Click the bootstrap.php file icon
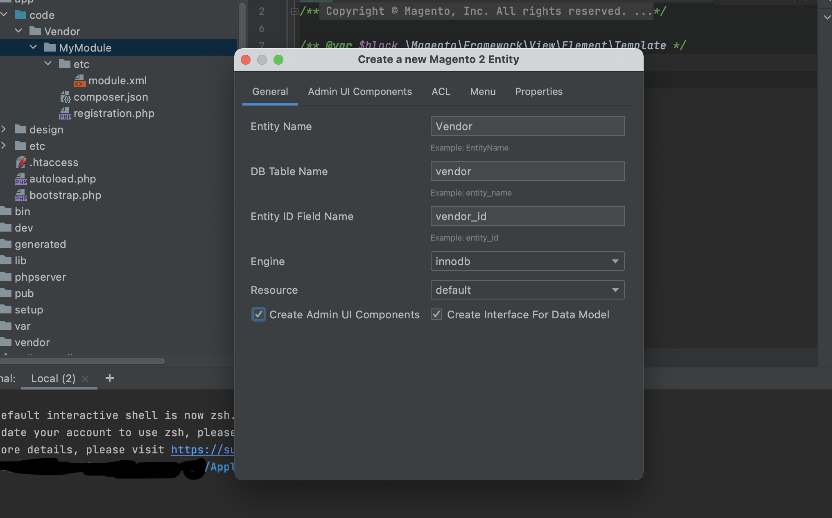832x518 pixels. pos(21,195)
